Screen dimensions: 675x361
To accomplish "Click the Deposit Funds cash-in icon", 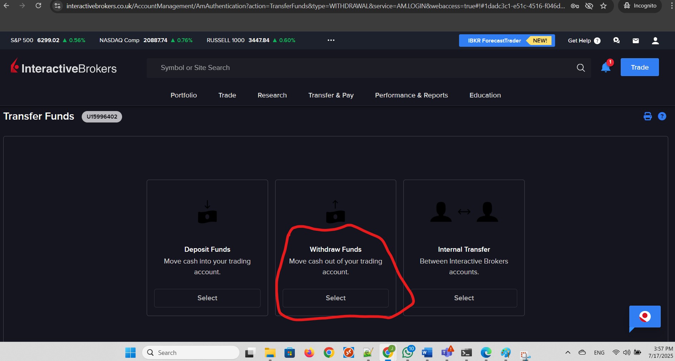I will coord(207,212).
